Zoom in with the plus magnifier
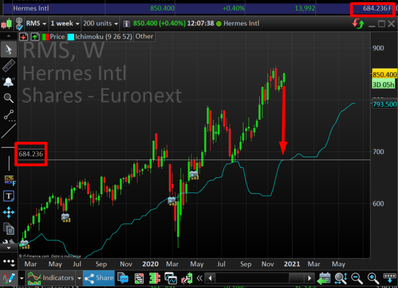The width and height of the screenshot is (398, 288). pos(373,279)
